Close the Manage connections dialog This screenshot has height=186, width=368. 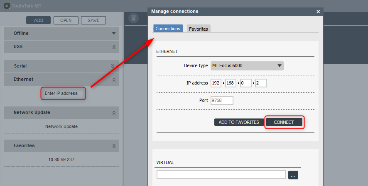click(x=318, y=12)
